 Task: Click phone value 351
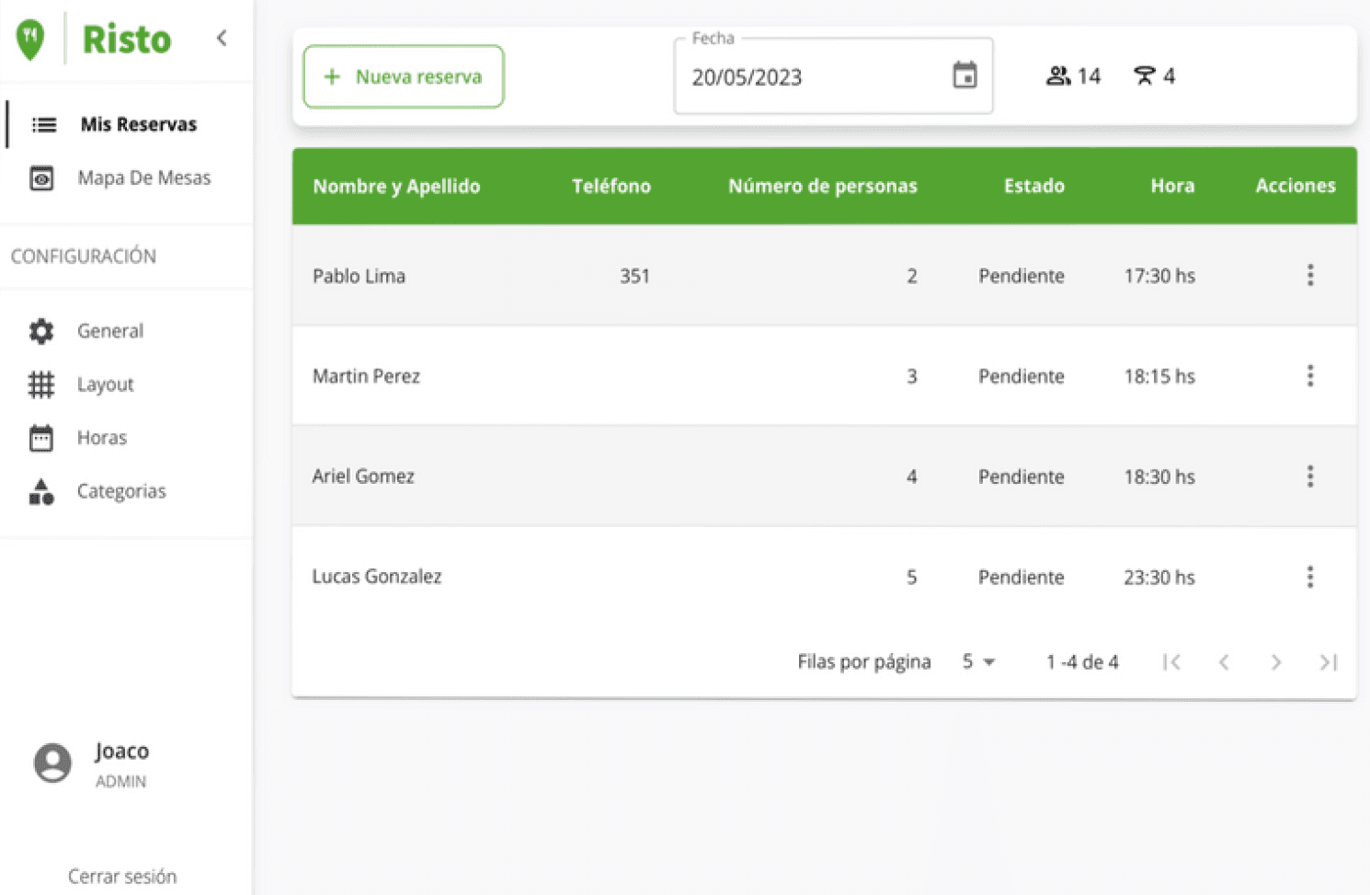(x=634, y=276)
